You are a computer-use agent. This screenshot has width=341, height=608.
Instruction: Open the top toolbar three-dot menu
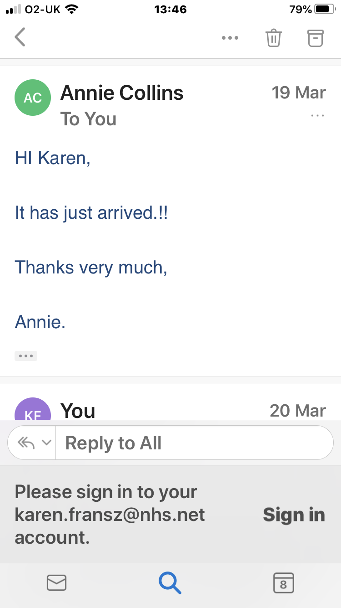[x=230, y=38]
